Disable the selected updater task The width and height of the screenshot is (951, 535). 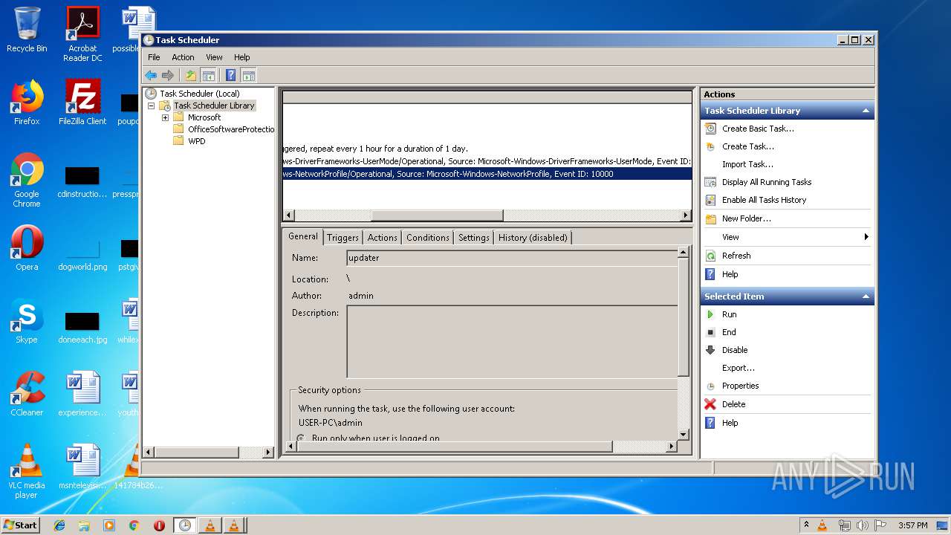735,350
